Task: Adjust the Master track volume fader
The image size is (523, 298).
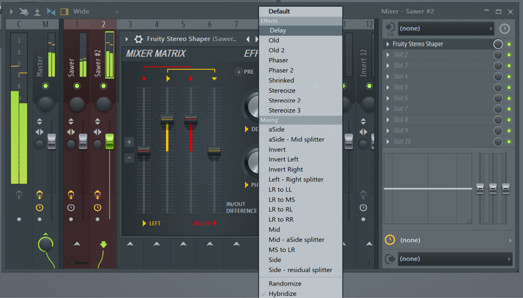Action: pyautogui.click(x=52, y=142)
